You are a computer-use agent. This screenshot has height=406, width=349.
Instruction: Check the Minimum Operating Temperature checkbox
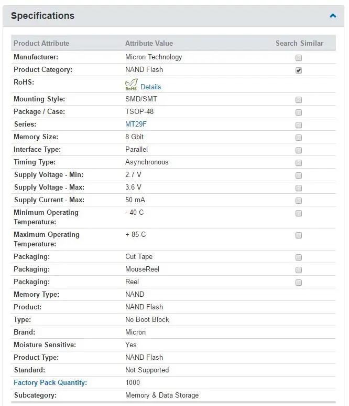(x=298, y=213)
